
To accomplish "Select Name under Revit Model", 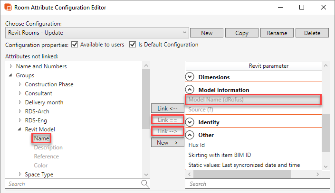I will [x=41, y=138].
